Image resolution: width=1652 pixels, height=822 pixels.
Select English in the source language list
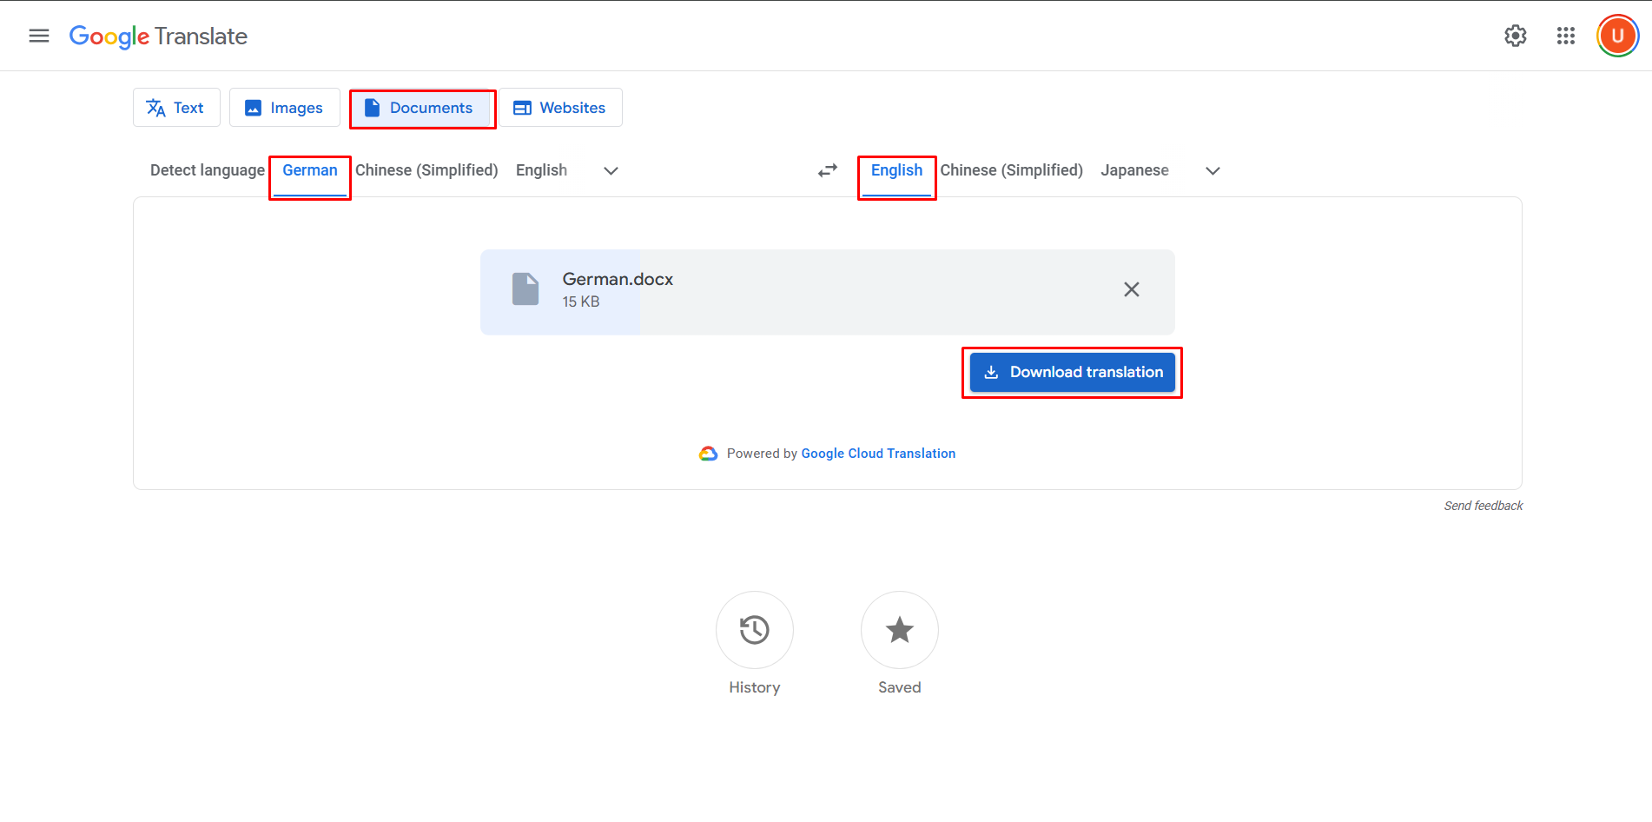(x=541, y=170)
